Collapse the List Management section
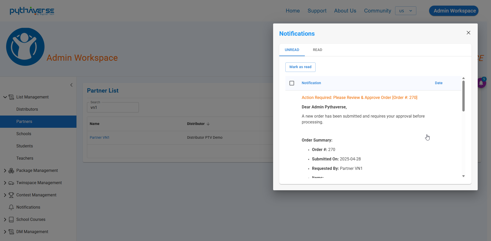Viewport: 491px width, 241px height. click(x=5, y=97)
